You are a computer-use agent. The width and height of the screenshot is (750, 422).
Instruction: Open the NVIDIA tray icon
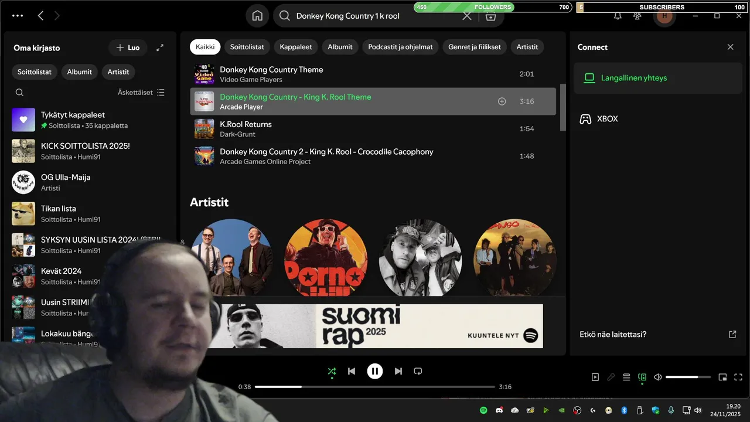[561, 410]
